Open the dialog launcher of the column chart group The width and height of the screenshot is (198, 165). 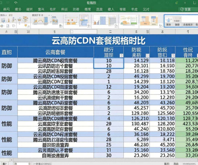pos(89,26)
